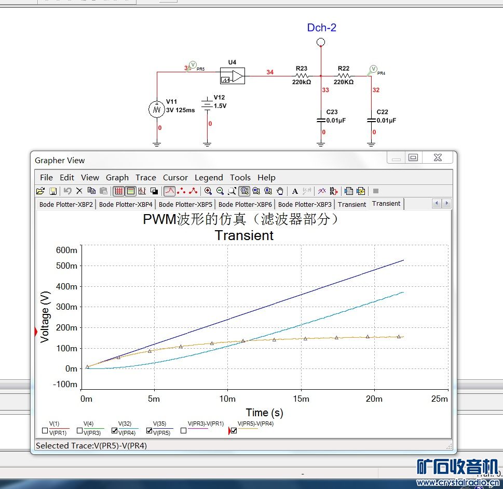503x489 pixels.
Task: Click the Export to Excel icon
Action: [349, 191]
